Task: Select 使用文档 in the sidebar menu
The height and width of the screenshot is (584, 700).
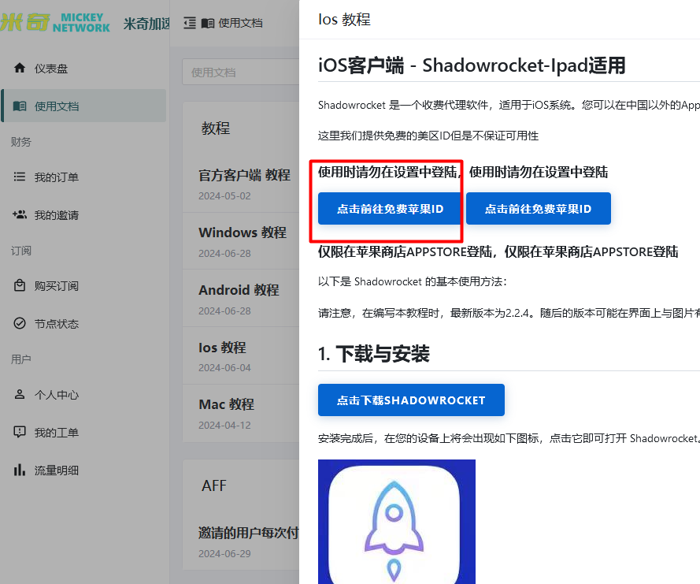Action: (83, 106)
